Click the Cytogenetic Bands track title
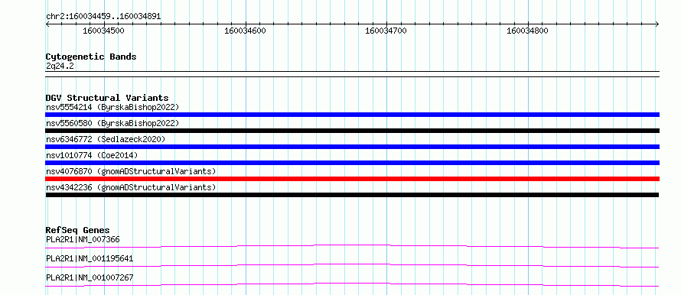Screen dimensions: 681x295 91,57
